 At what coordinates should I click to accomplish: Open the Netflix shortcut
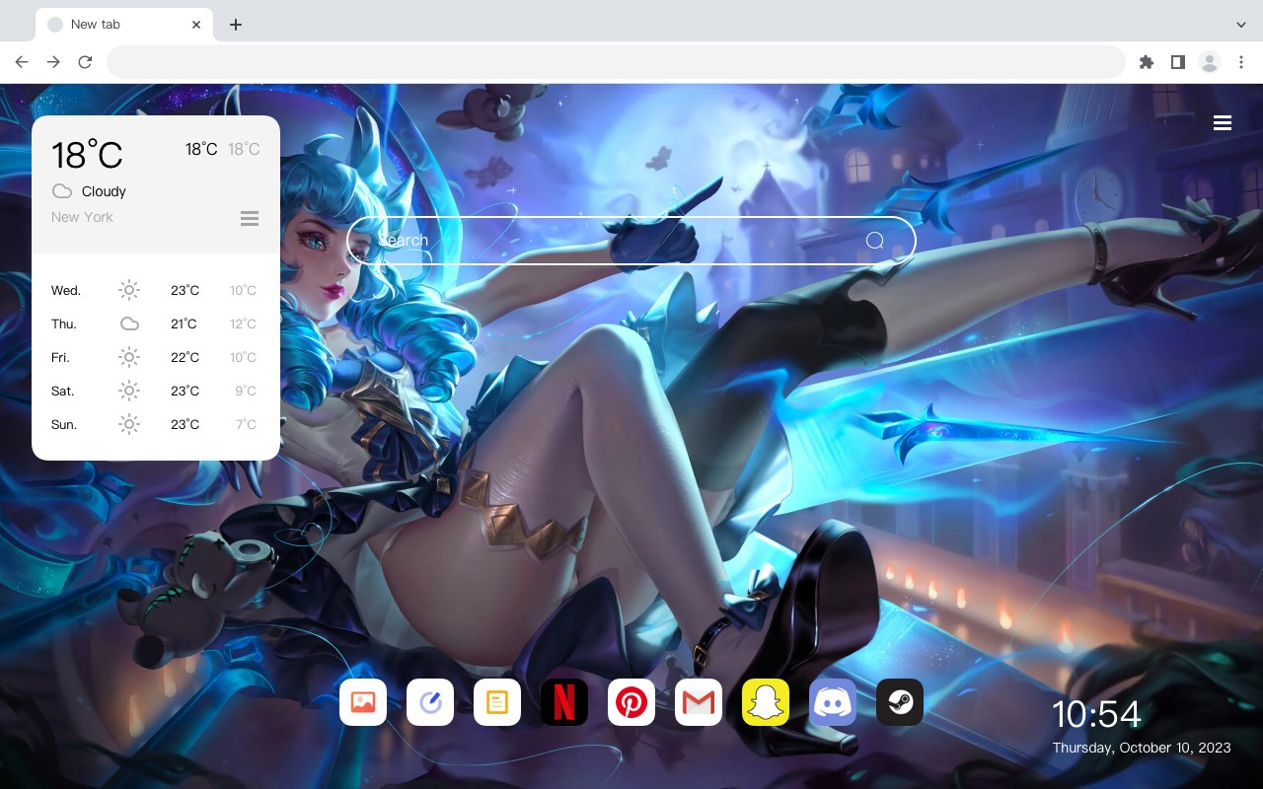pyautogui.click(x=564, y=702)
